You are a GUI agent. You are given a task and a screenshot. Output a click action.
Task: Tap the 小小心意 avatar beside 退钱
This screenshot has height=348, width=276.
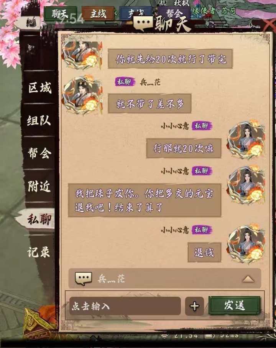pyautogui.click(x=246, y=243)
